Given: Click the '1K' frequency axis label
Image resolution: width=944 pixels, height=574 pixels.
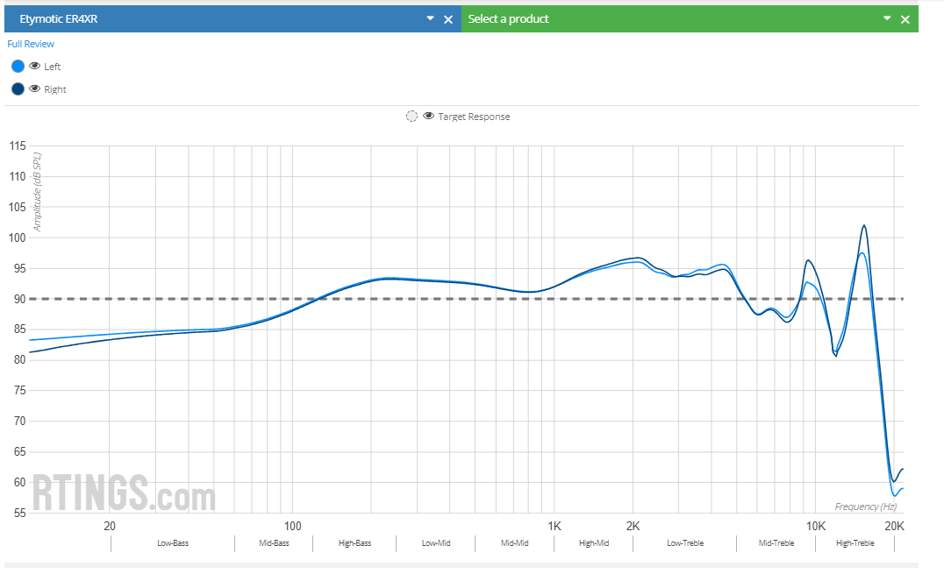Looking at the screenshot, I should [554, 526].
